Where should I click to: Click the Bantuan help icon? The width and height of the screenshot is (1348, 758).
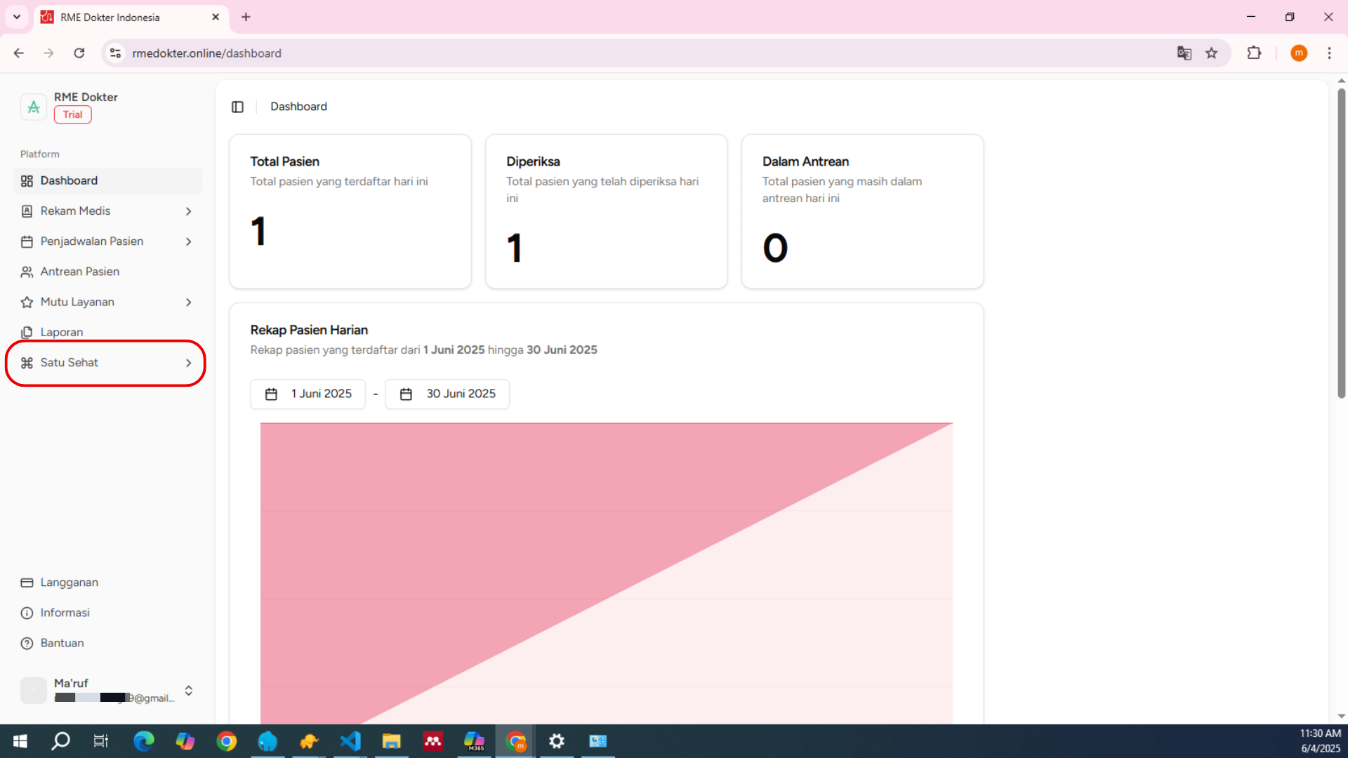pyautogui.click(x=27, y=643)
